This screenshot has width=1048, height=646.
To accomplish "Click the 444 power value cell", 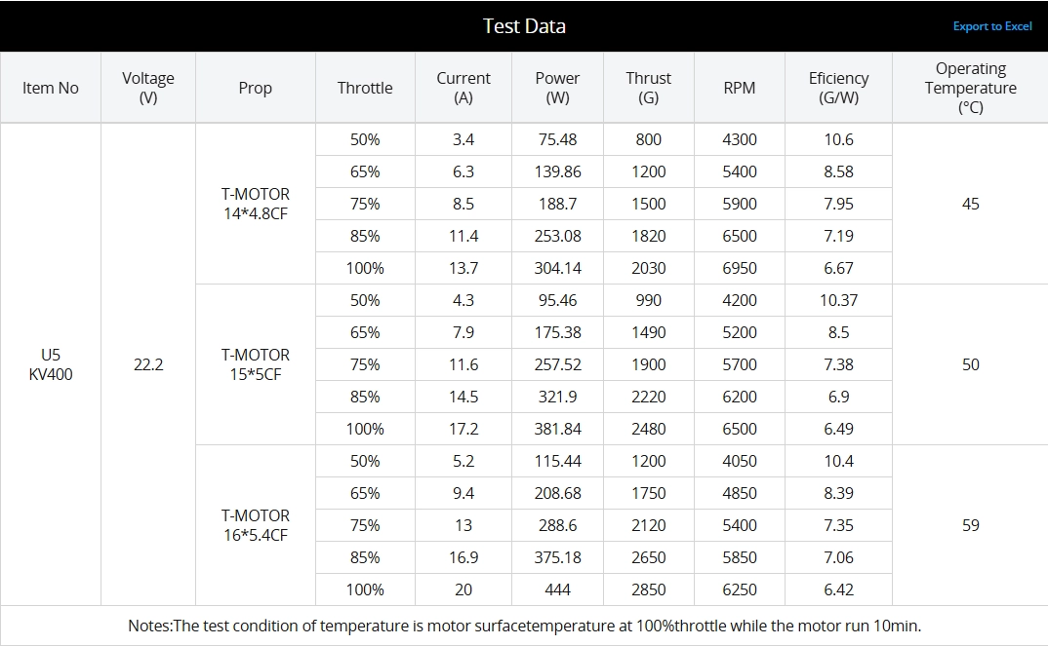I will point(557,589).
